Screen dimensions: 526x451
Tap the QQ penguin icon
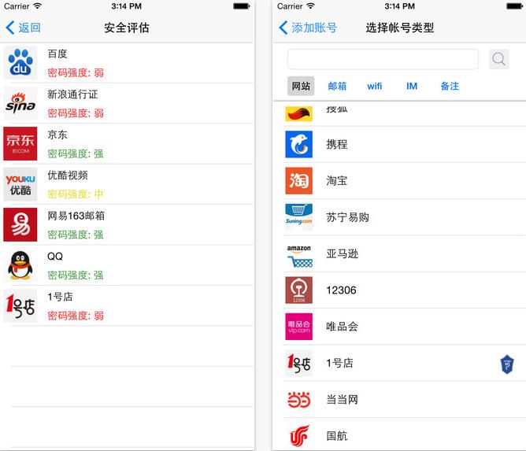pos(20,265)
